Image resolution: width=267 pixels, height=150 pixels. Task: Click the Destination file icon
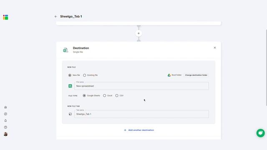pyautogui.click(x=65, y=50)
